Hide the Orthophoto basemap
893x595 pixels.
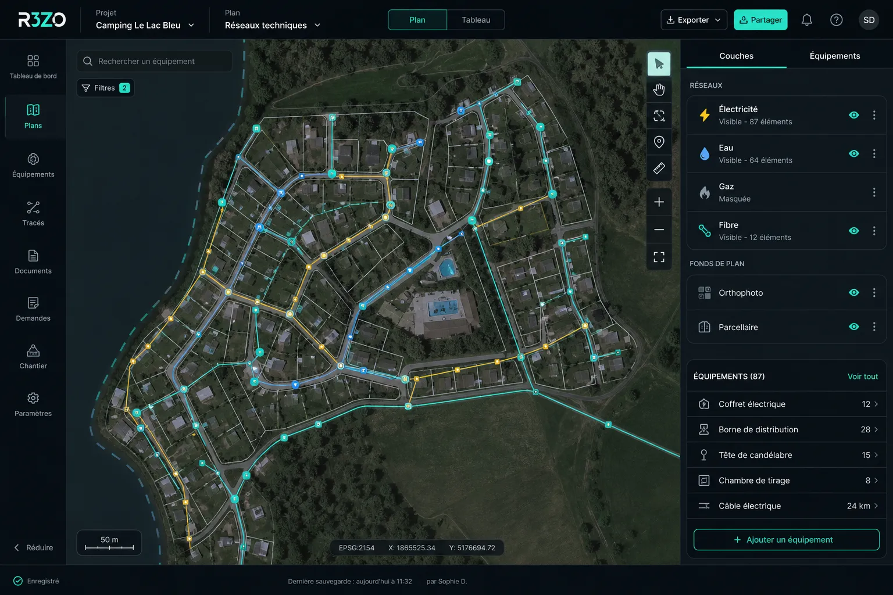point(853,292)
